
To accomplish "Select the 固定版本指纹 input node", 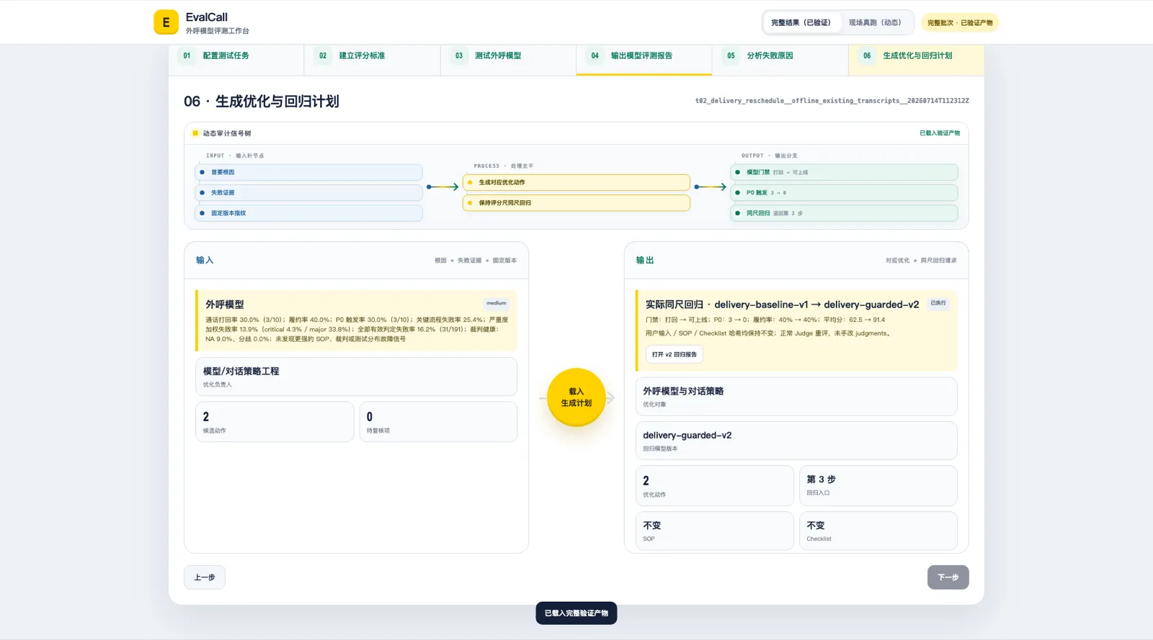I will (x=308, y=213).
